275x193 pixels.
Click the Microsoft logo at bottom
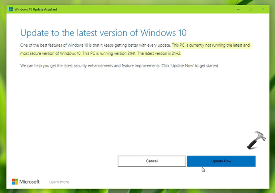click(26, 181)
